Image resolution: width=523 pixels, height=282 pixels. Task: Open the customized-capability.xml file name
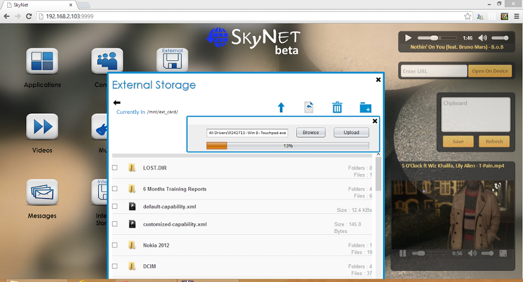click(x=175, y=224)
